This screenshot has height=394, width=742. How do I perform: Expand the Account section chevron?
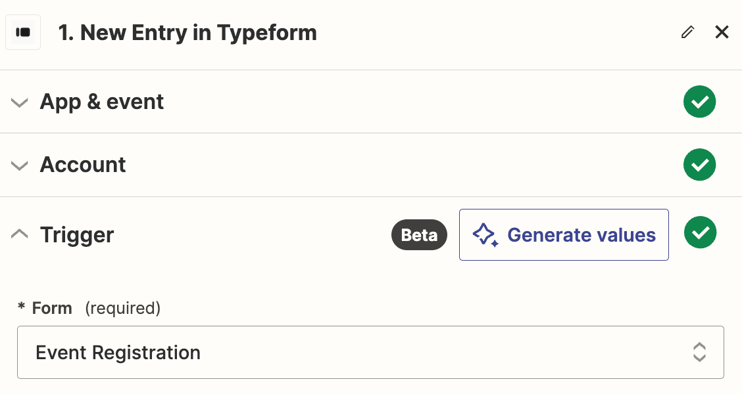pyautogui.click(x=20, y=165)
